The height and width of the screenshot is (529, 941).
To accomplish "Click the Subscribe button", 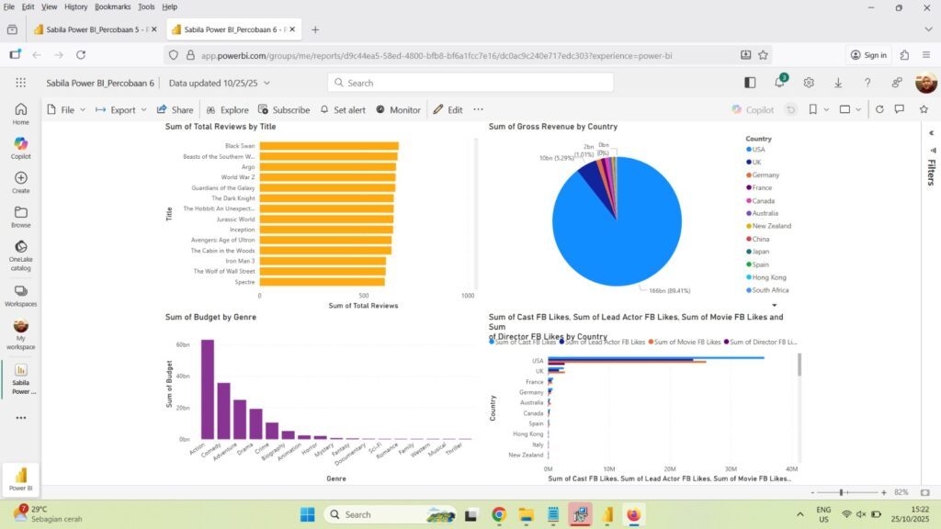I will pos(284,109).
